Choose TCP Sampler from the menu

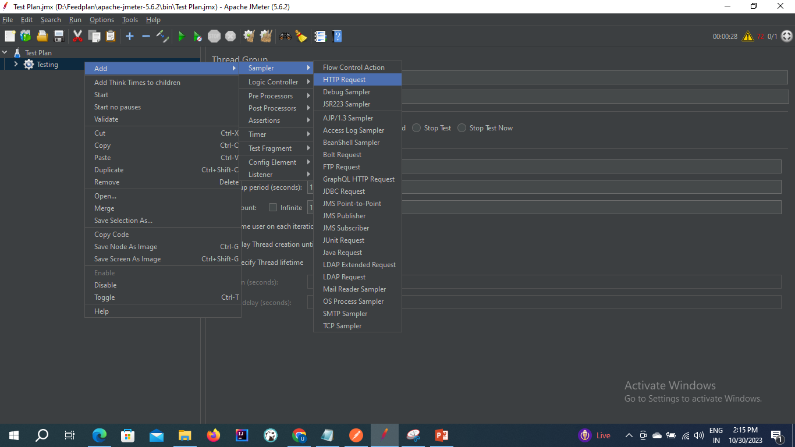pos(357,326)
